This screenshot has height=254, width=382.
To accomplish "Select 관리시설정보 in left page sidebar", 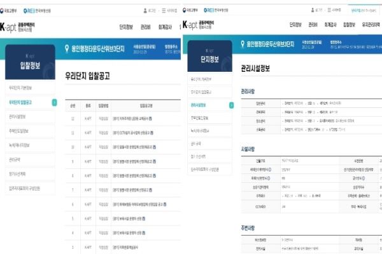I will point(30,117).
